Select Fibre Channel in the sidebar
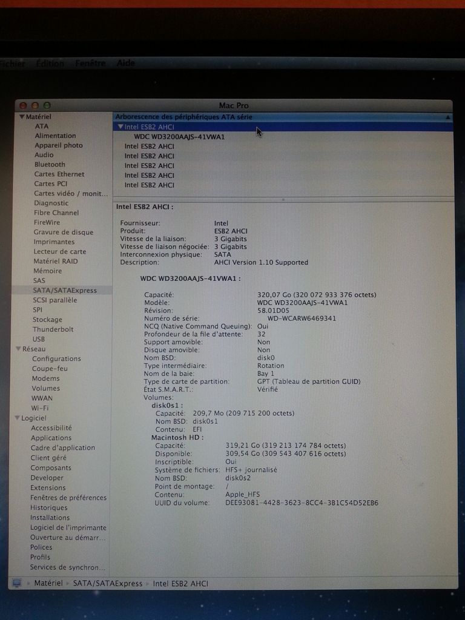This screenshot has width=465, height=620. click(56, 213)
